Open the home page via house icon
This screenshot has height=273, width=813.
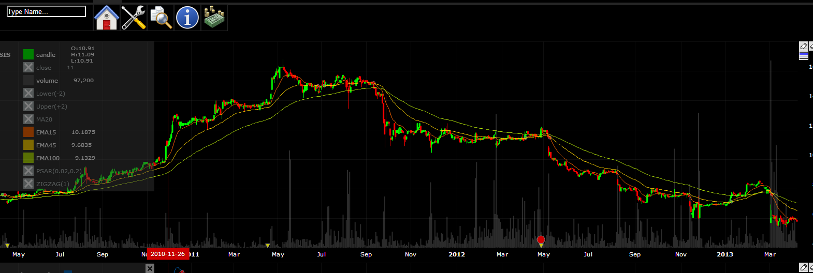click(x=107, y=18)
